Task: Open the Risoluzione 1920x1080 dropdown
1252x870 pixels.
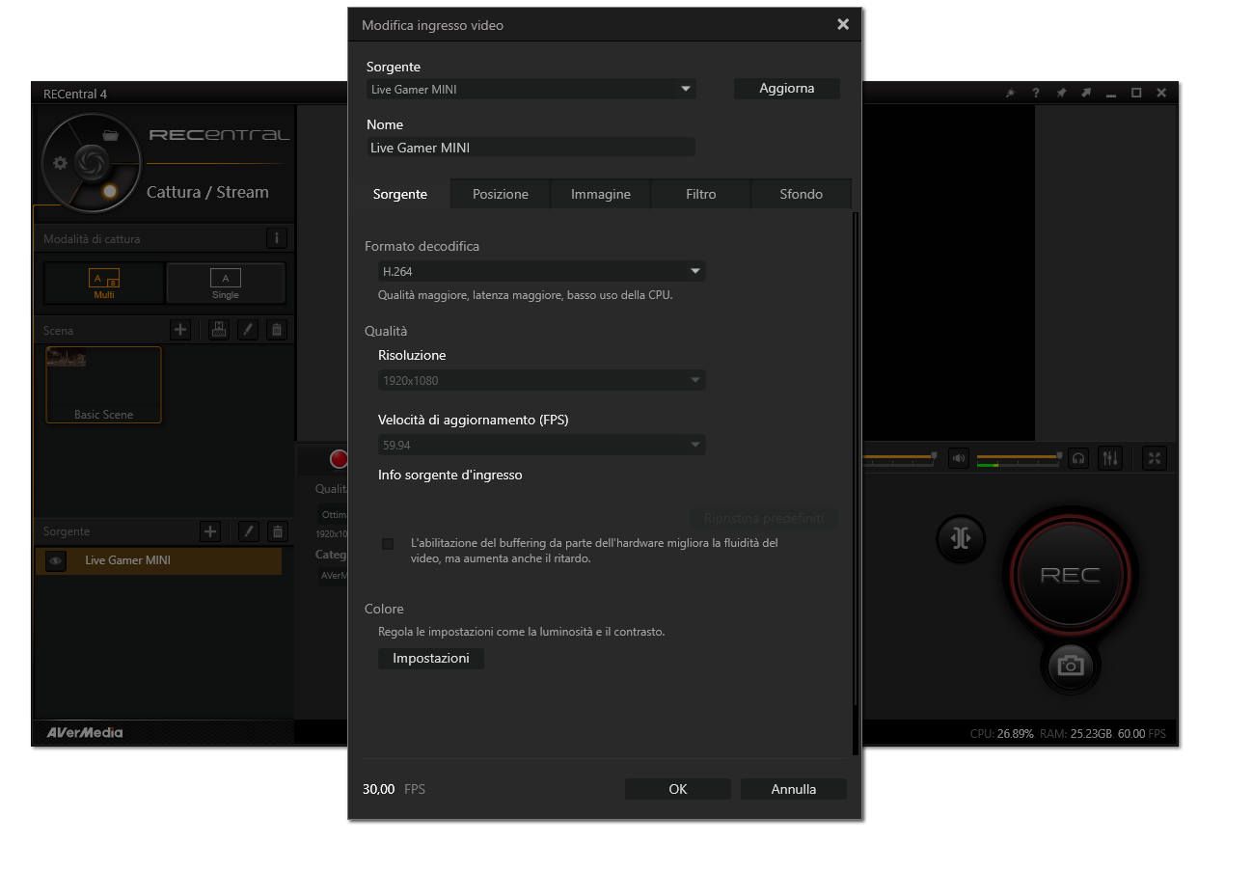Action: 541,380
